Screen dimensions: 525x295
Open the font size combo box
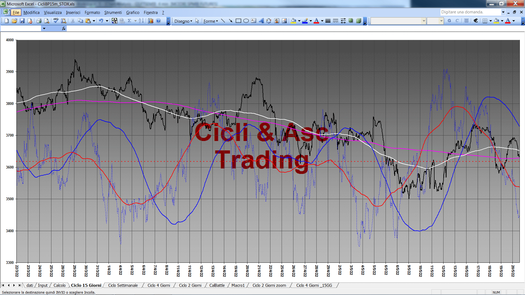coord(435,21)
